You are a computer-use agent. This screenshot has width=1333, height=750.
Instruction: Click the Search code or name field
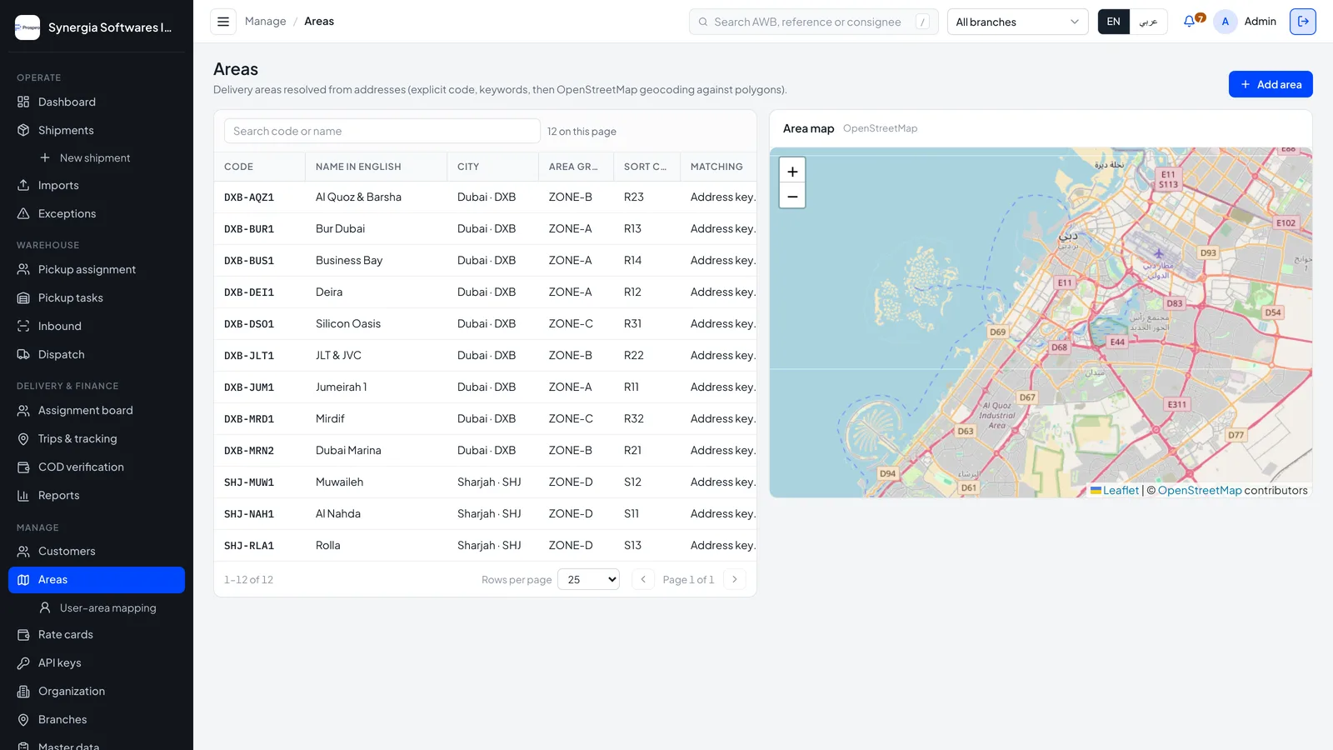click(x=382, y=131)
